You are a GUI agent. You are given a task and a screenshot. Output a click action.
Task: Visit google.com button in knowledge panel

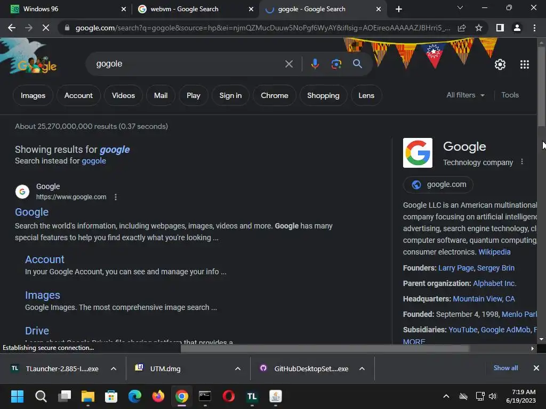(x=438, y=184)
